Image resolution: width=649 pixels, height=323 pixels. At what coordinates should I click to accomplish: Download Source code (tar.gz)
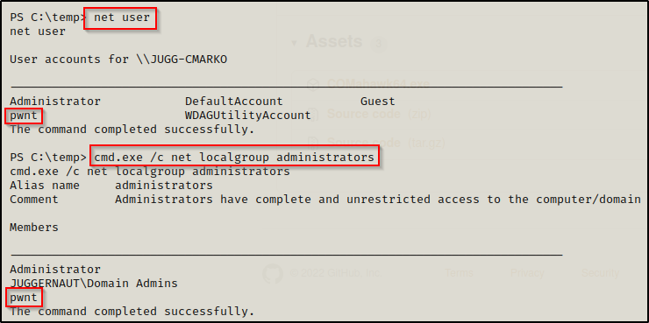coord(386,143)
